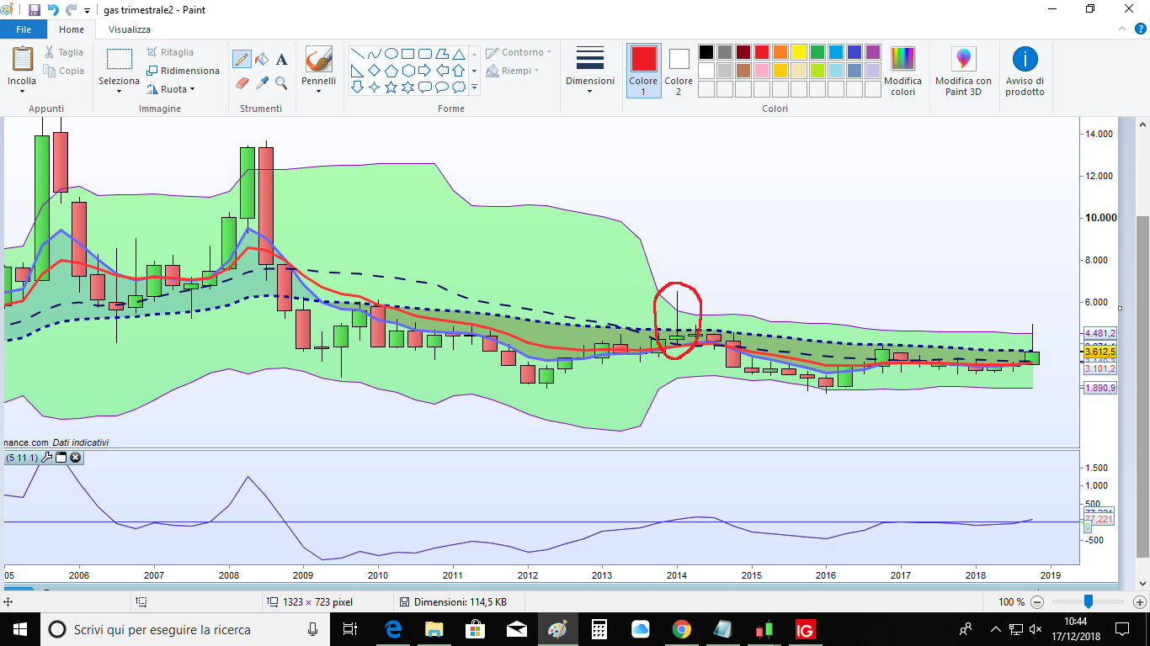Click the vertical scrollbar up arrow
Screen dimensions: 1150x646
pos(1142,124)
